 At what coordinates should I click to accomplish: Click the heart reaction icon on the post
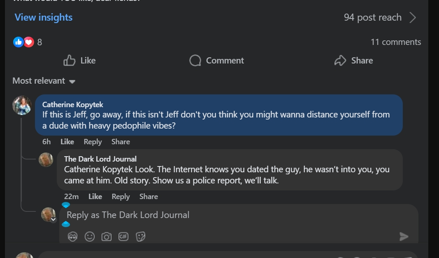click(x=28, y=42)
